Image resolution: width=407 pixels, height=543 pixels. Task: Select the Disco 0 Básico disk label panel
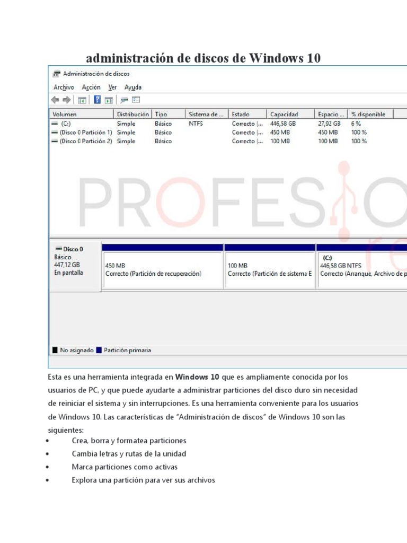(75, 266)
